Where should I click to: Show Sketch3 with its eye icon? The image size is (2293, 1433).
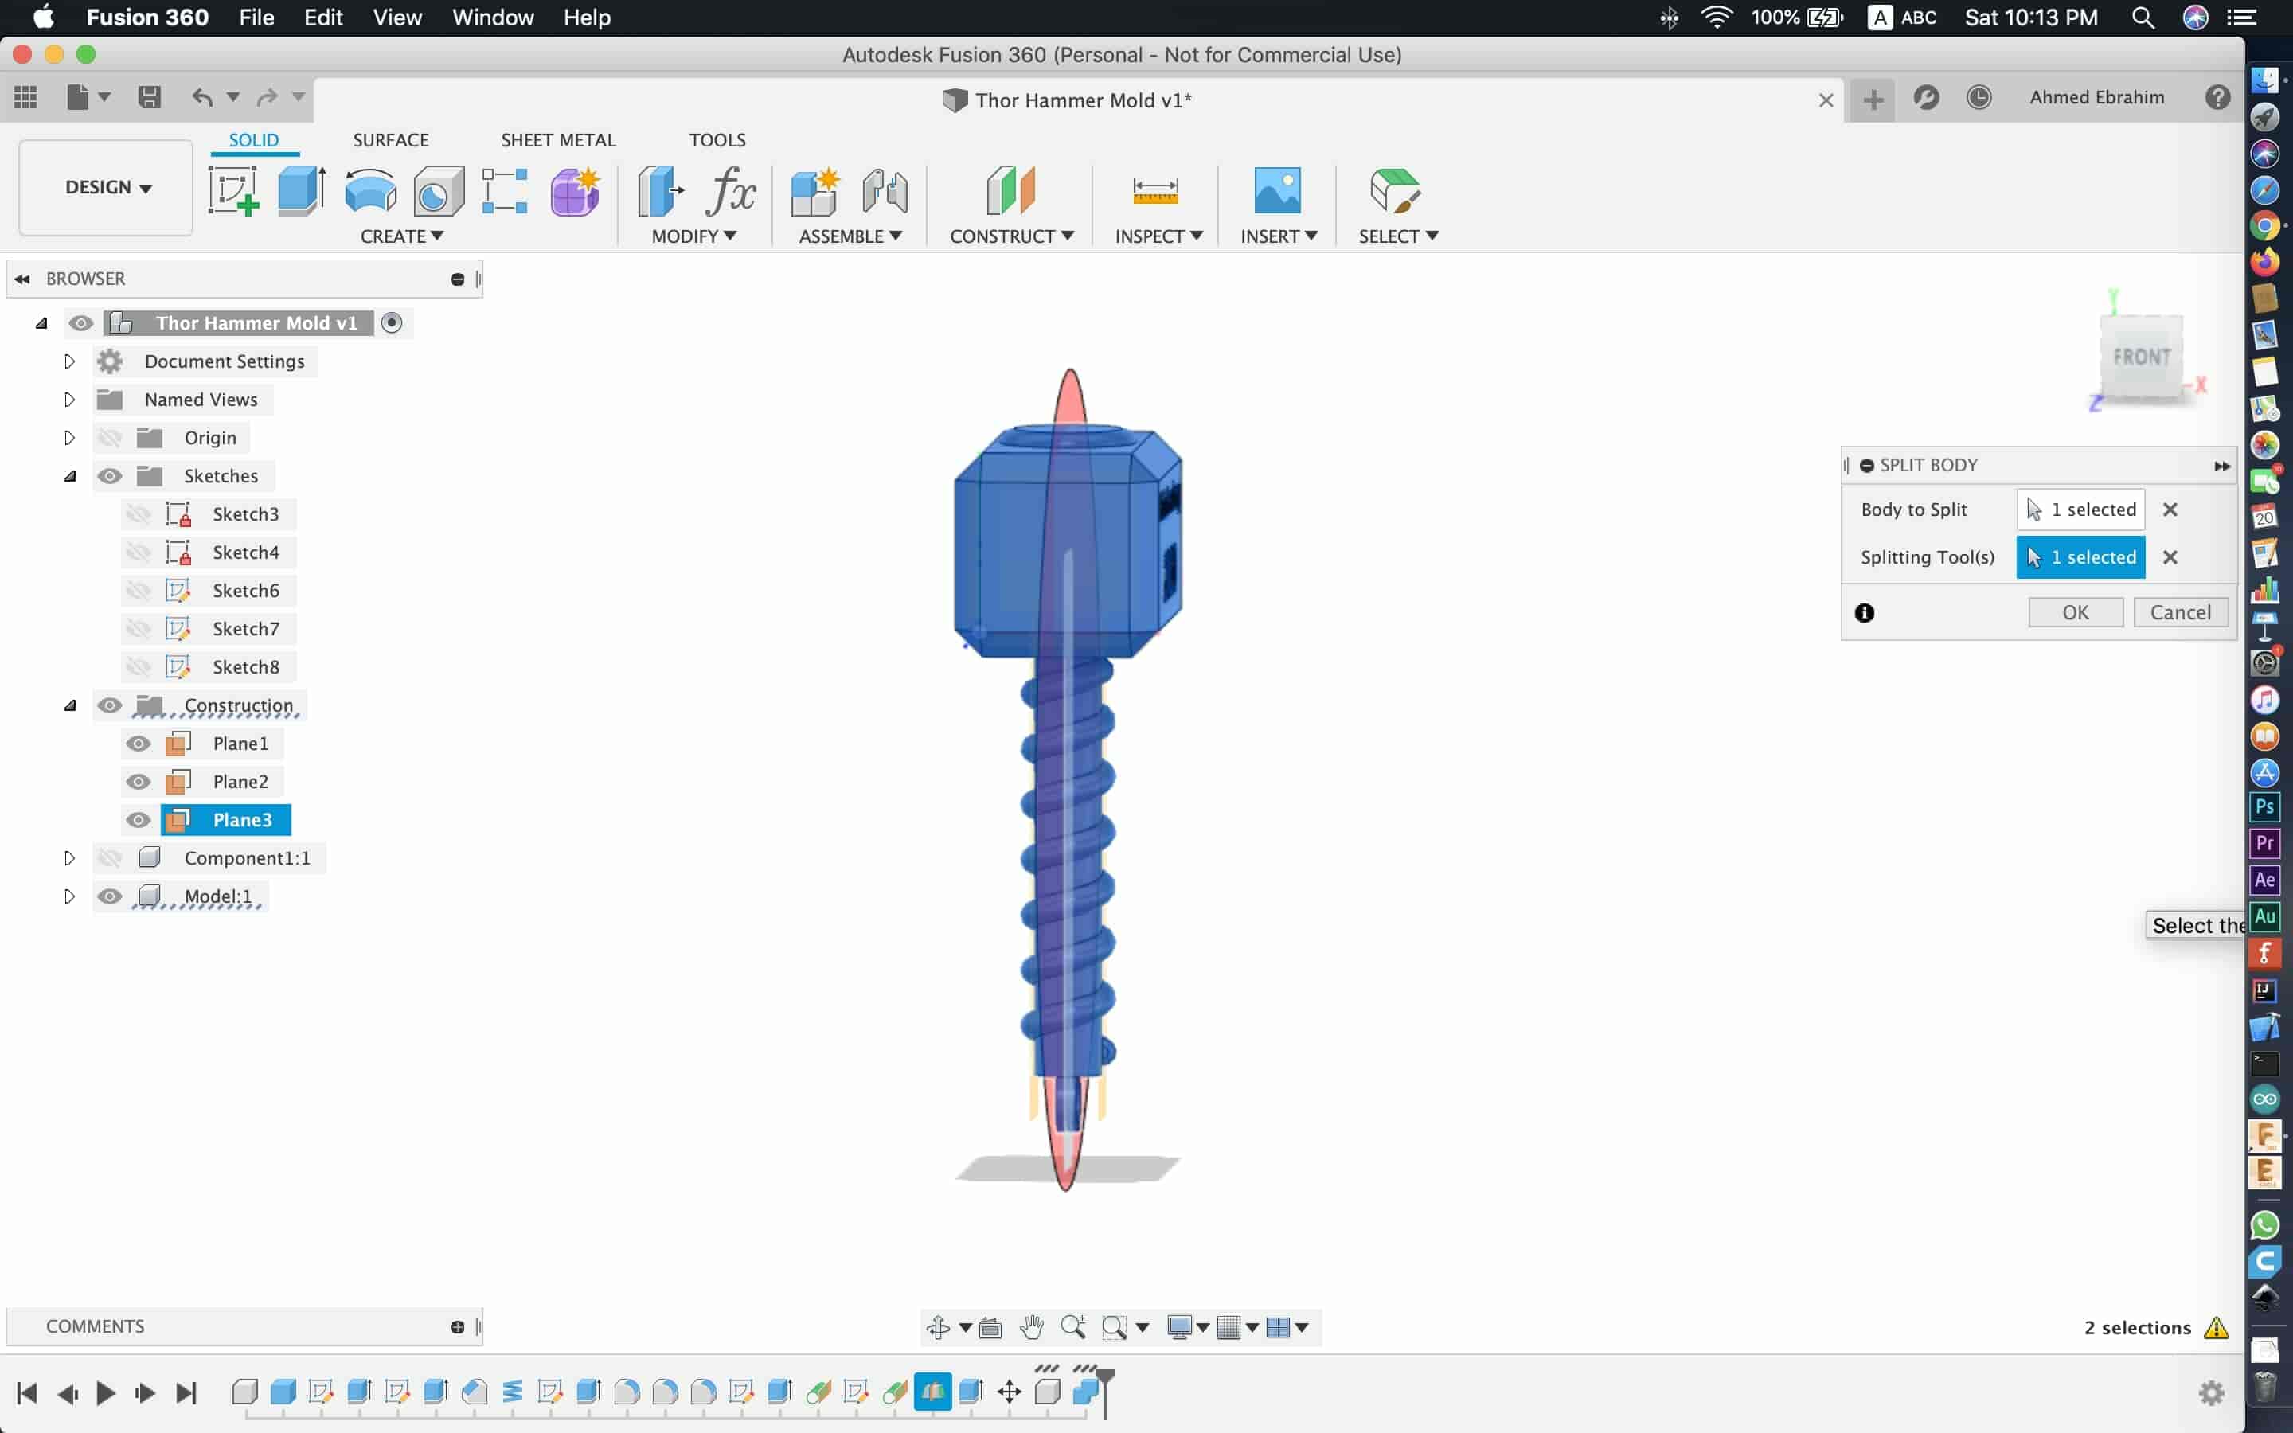pyautogui.click(x=139, y=513)
